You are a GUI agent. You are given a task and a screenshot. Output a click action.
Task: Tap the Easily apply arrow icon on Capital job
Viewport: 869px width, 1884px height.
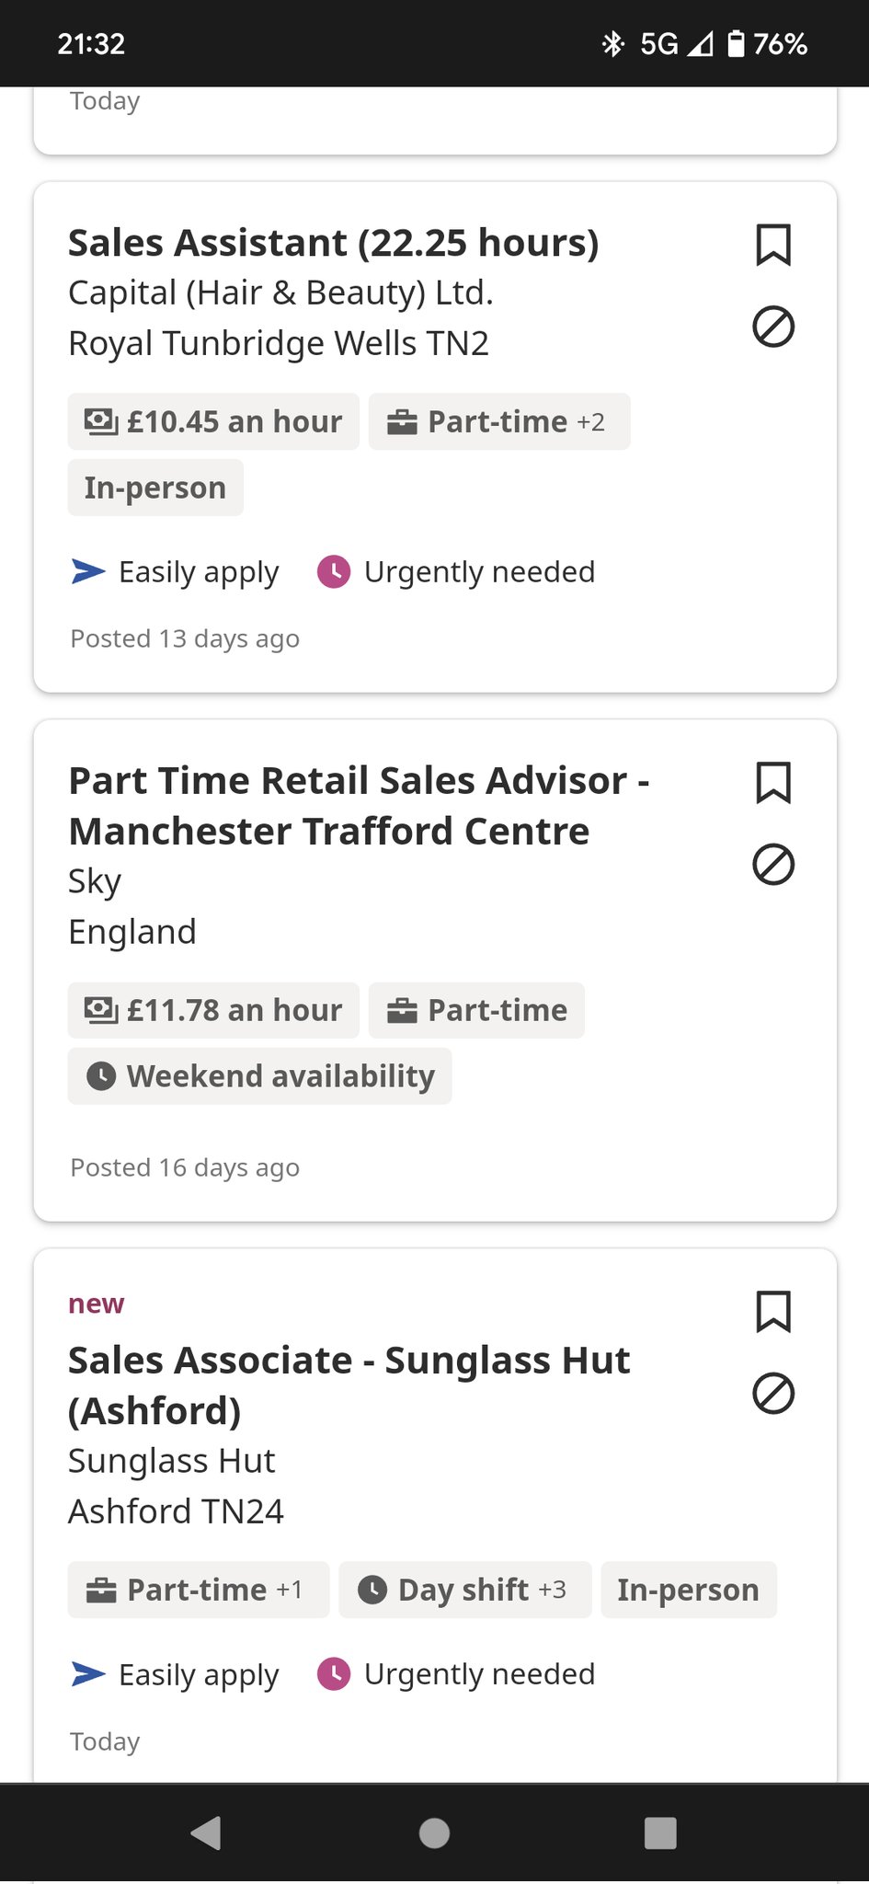pos(88,571)
